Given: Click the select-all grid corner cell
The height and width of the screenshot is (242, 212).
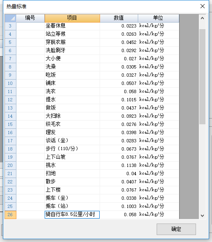Looking at the screenshot, I should coord(10,18).
